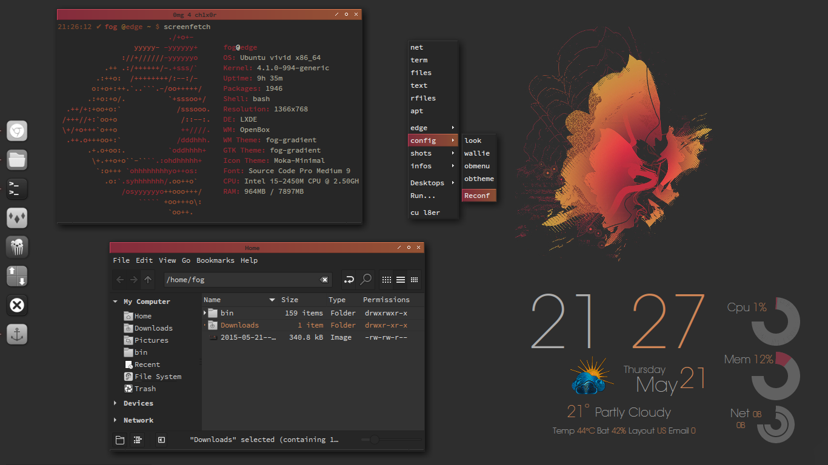
Task: Sort by the Permissions column header
Action: (x=392, y=300)
